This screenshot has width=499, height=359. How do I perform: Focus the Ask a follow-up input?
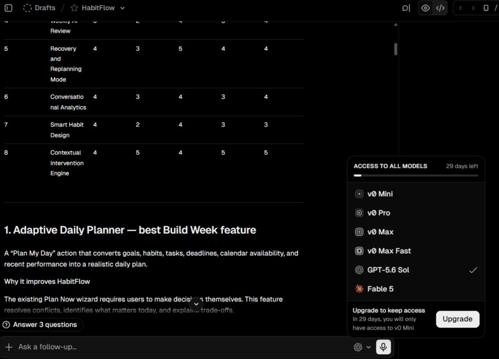pyautogui.click(x=182, y=347)
